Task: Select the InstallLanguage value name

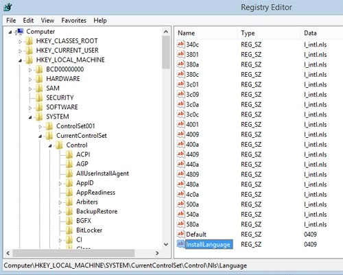Action: point(209,244)
